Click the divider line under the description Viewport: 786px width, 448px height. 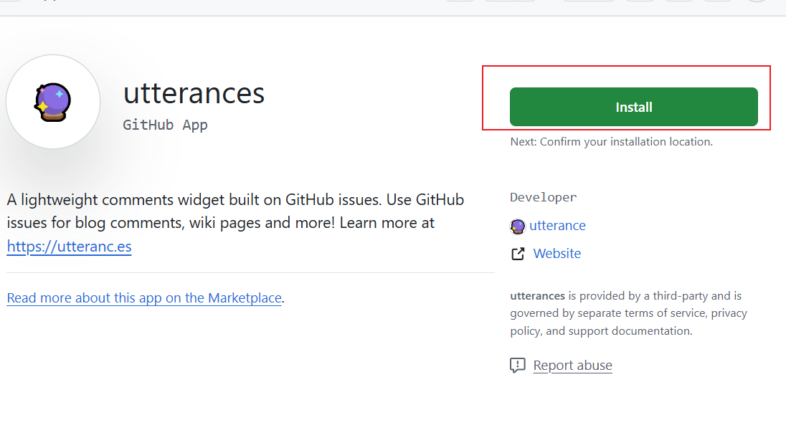250,273
